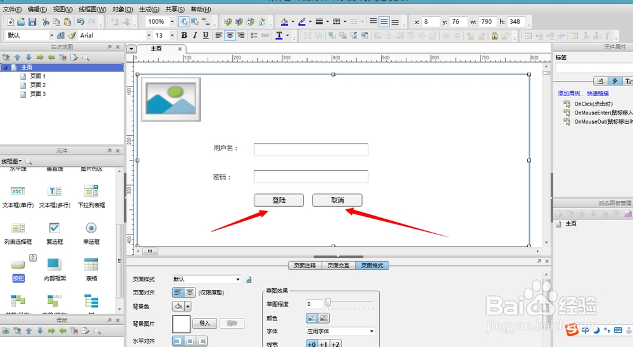Viewport: 633px width, 347px height.
Task: Open the 文件(F) menu
Action: pyautogui.click(x=12, y=9)
